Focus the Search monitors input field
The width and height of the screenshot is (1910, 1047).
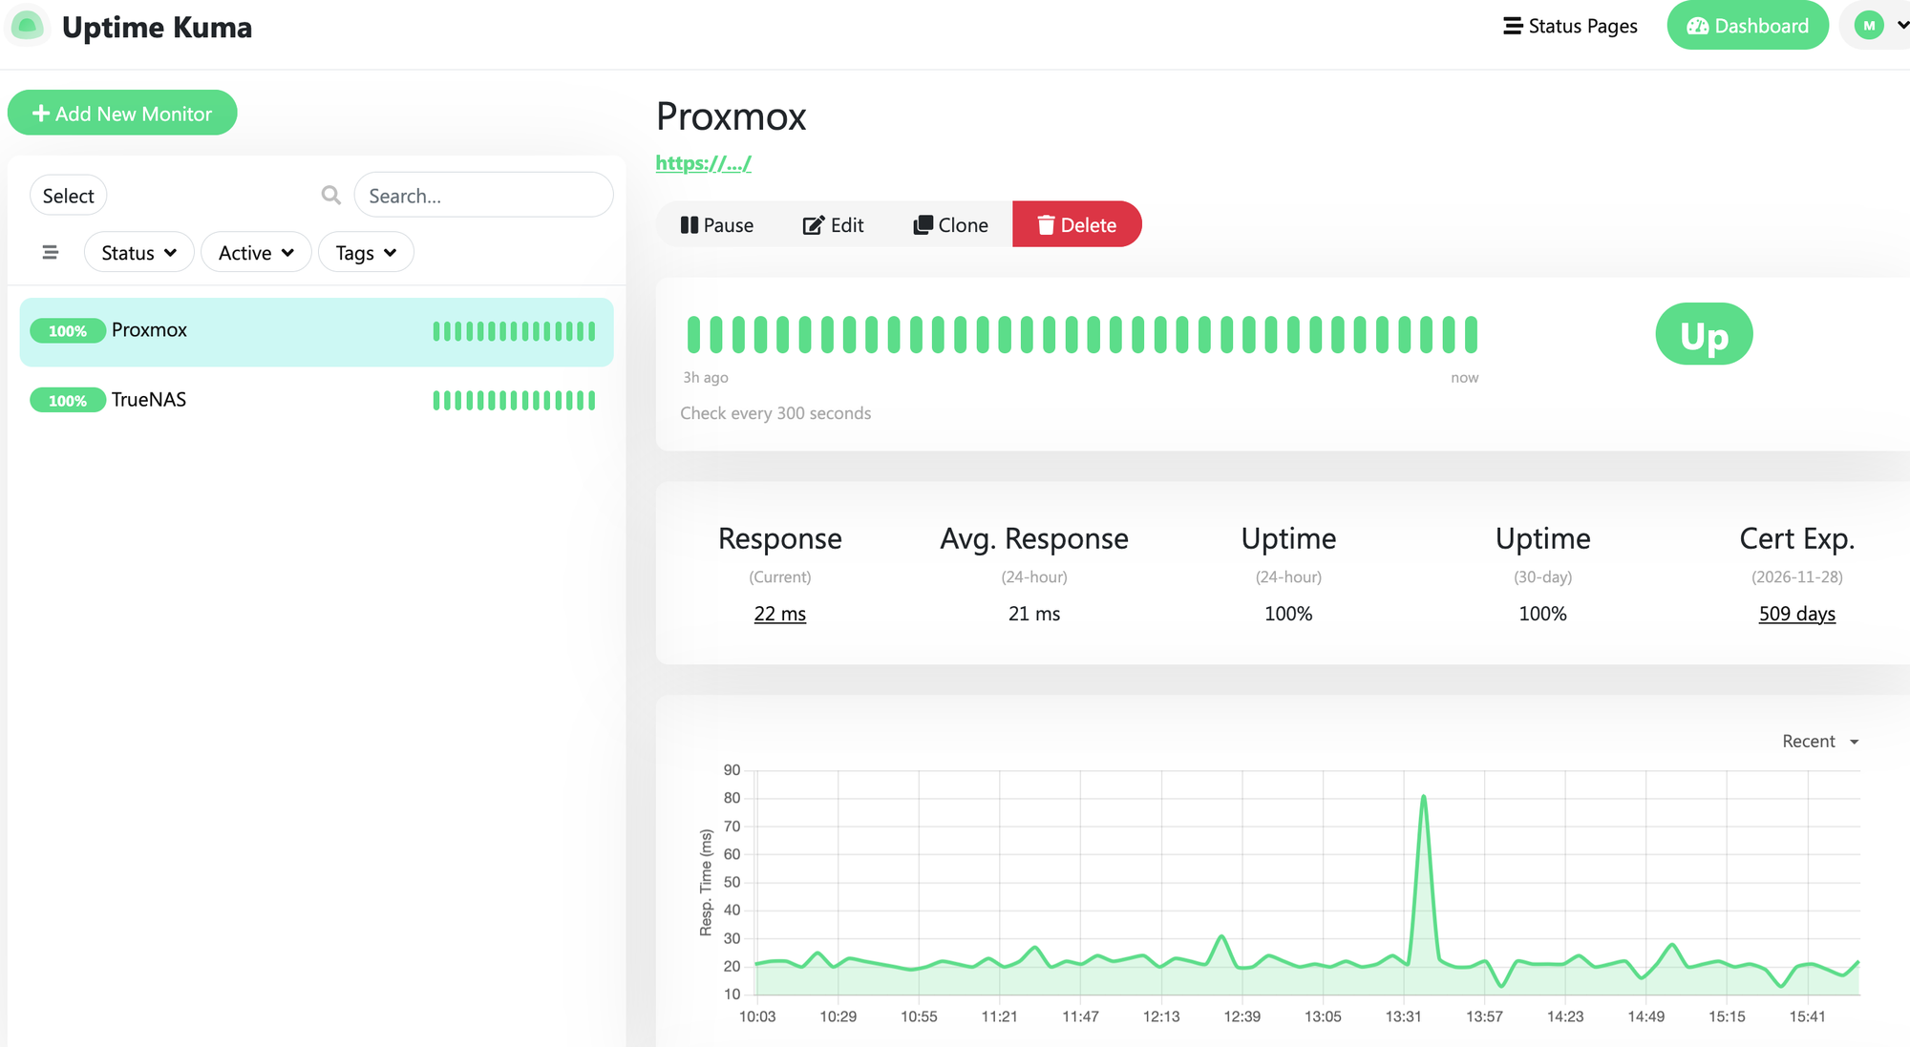(483, 196)
